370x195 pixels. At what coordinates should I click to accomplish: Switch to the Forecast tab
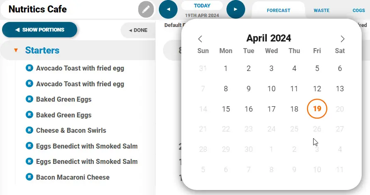point(278,10)
